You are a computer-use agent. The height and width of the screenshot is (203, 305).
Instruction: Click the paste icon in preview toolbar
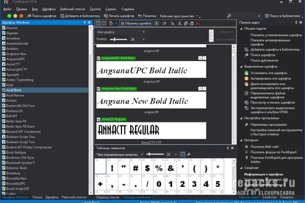pos(192,23)
